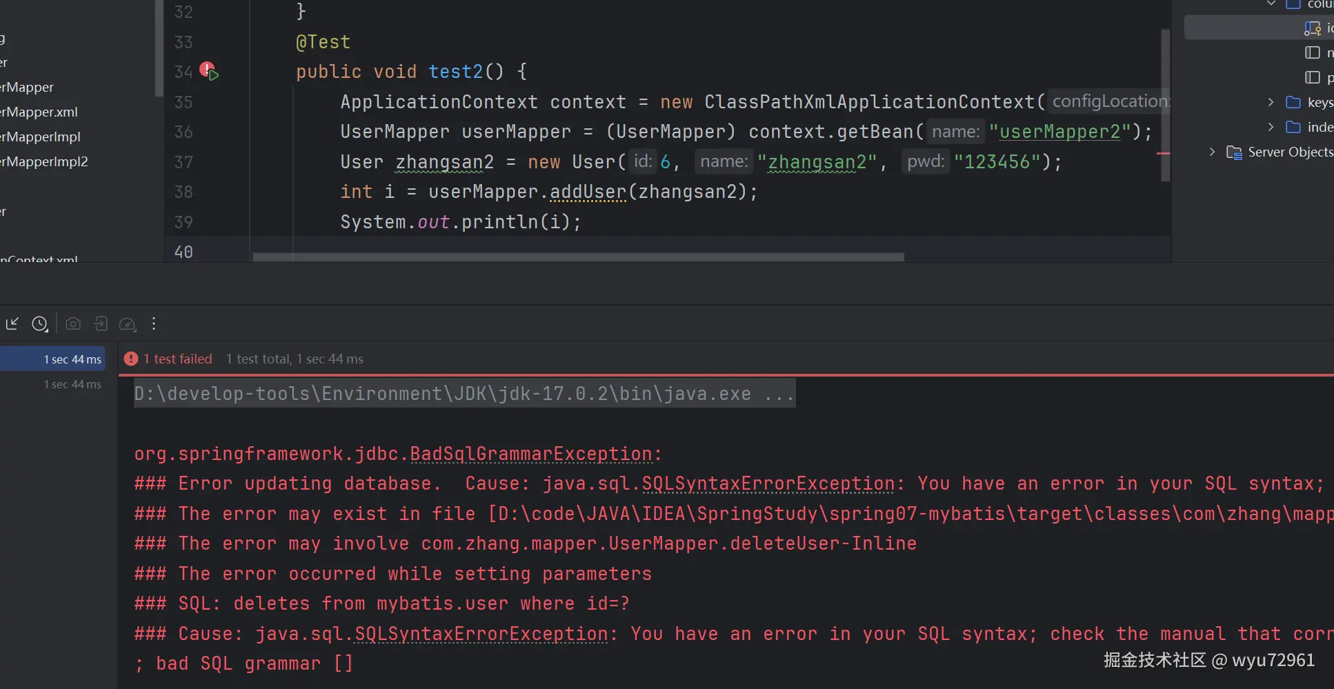Click the Server Objects folder icon
The image size is (1334, 689).
(1233, 152)
